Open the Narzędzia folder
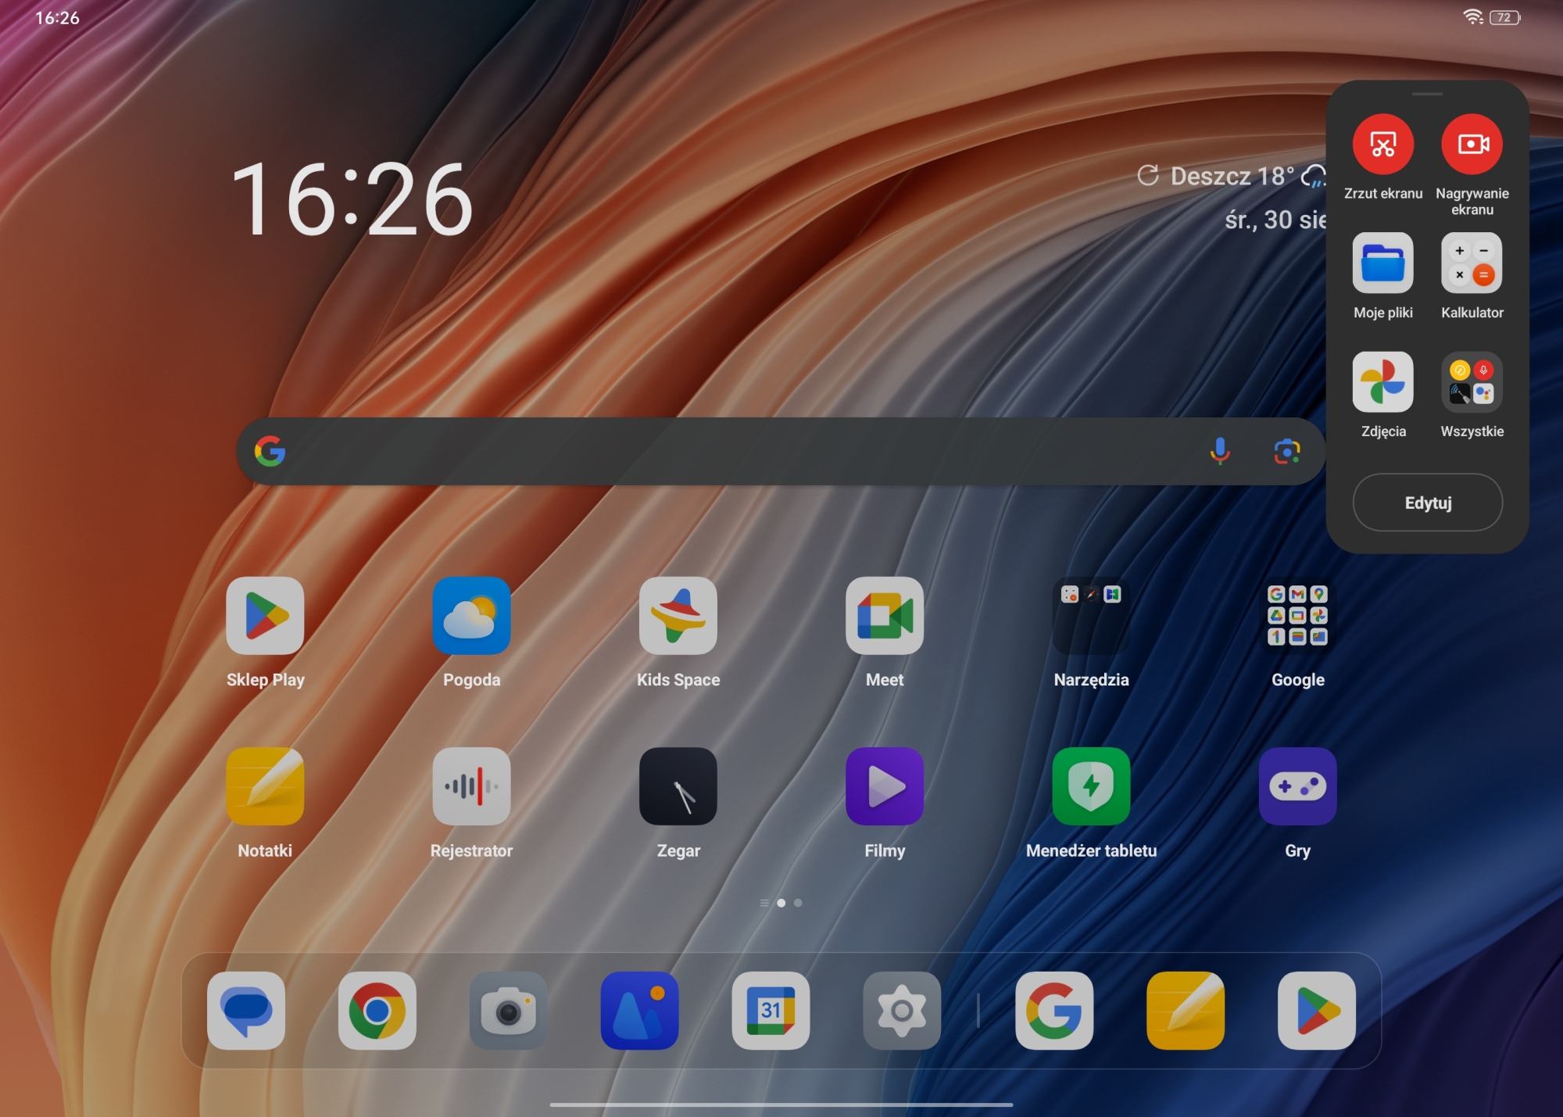The height and width of the screenshot is (1117, 1563). tap(1091, 616)
